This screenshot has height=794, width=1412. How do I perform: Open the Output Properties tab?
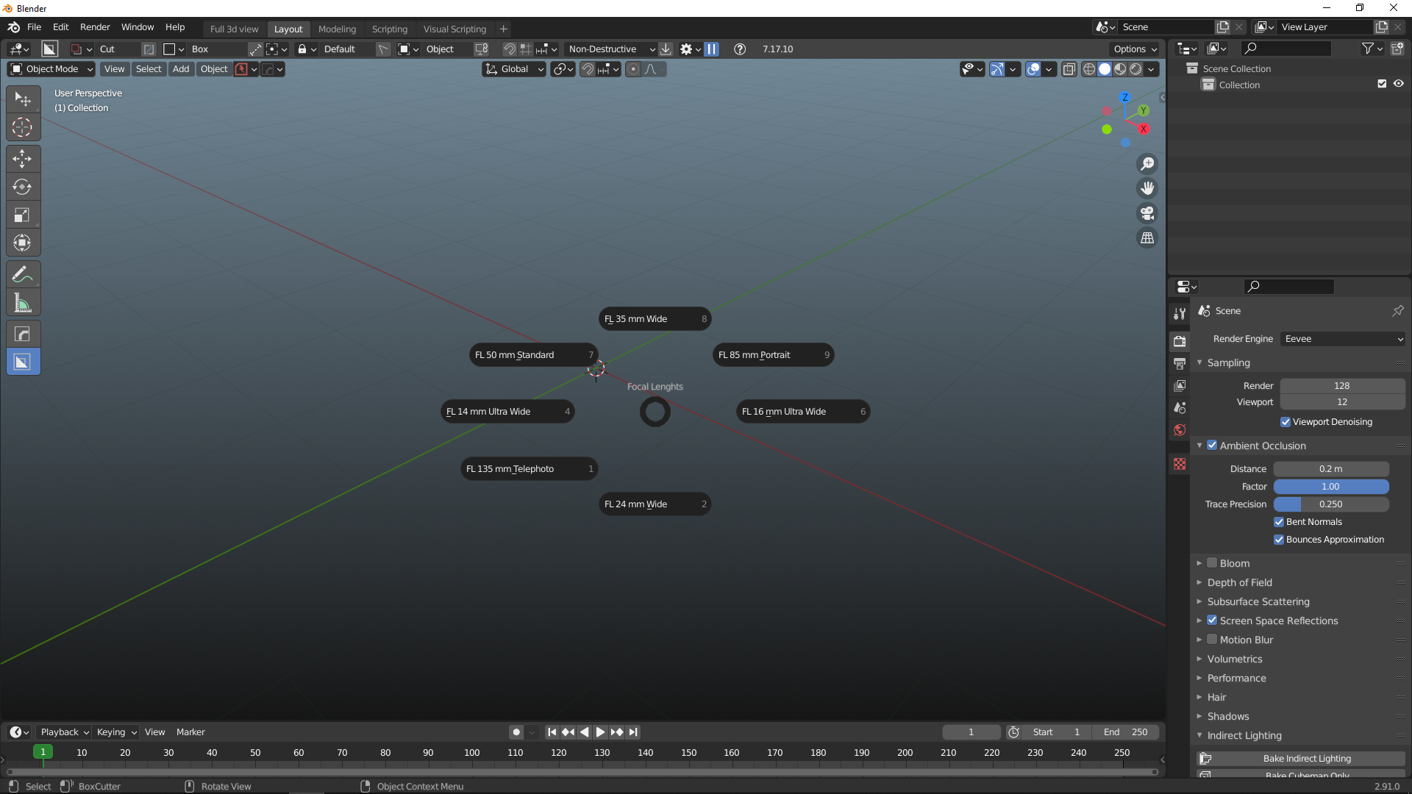pyautogui.click(x=1180, y=363)
